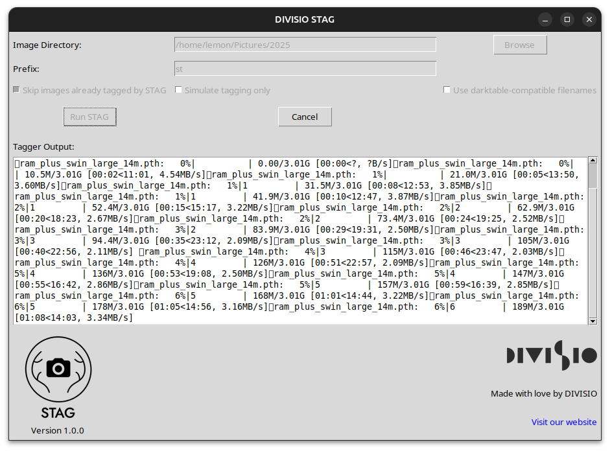
Task: Browse for an image directory
Action: (520, 45)
